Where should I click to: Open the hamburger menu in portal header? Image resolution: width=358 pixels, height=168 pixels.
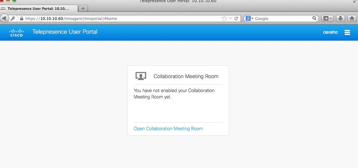[347, 32]
